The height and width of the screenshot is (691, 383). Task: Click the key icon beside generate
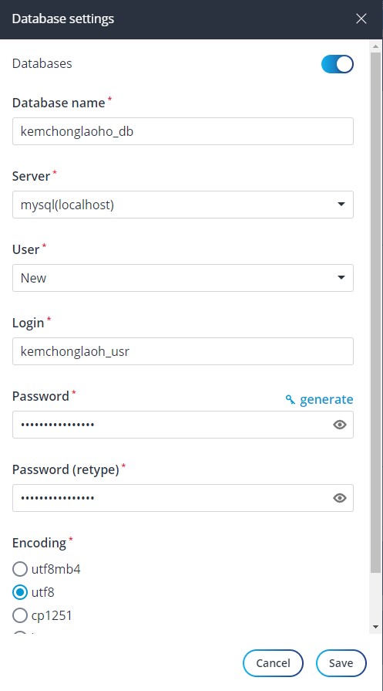[291, 400]
